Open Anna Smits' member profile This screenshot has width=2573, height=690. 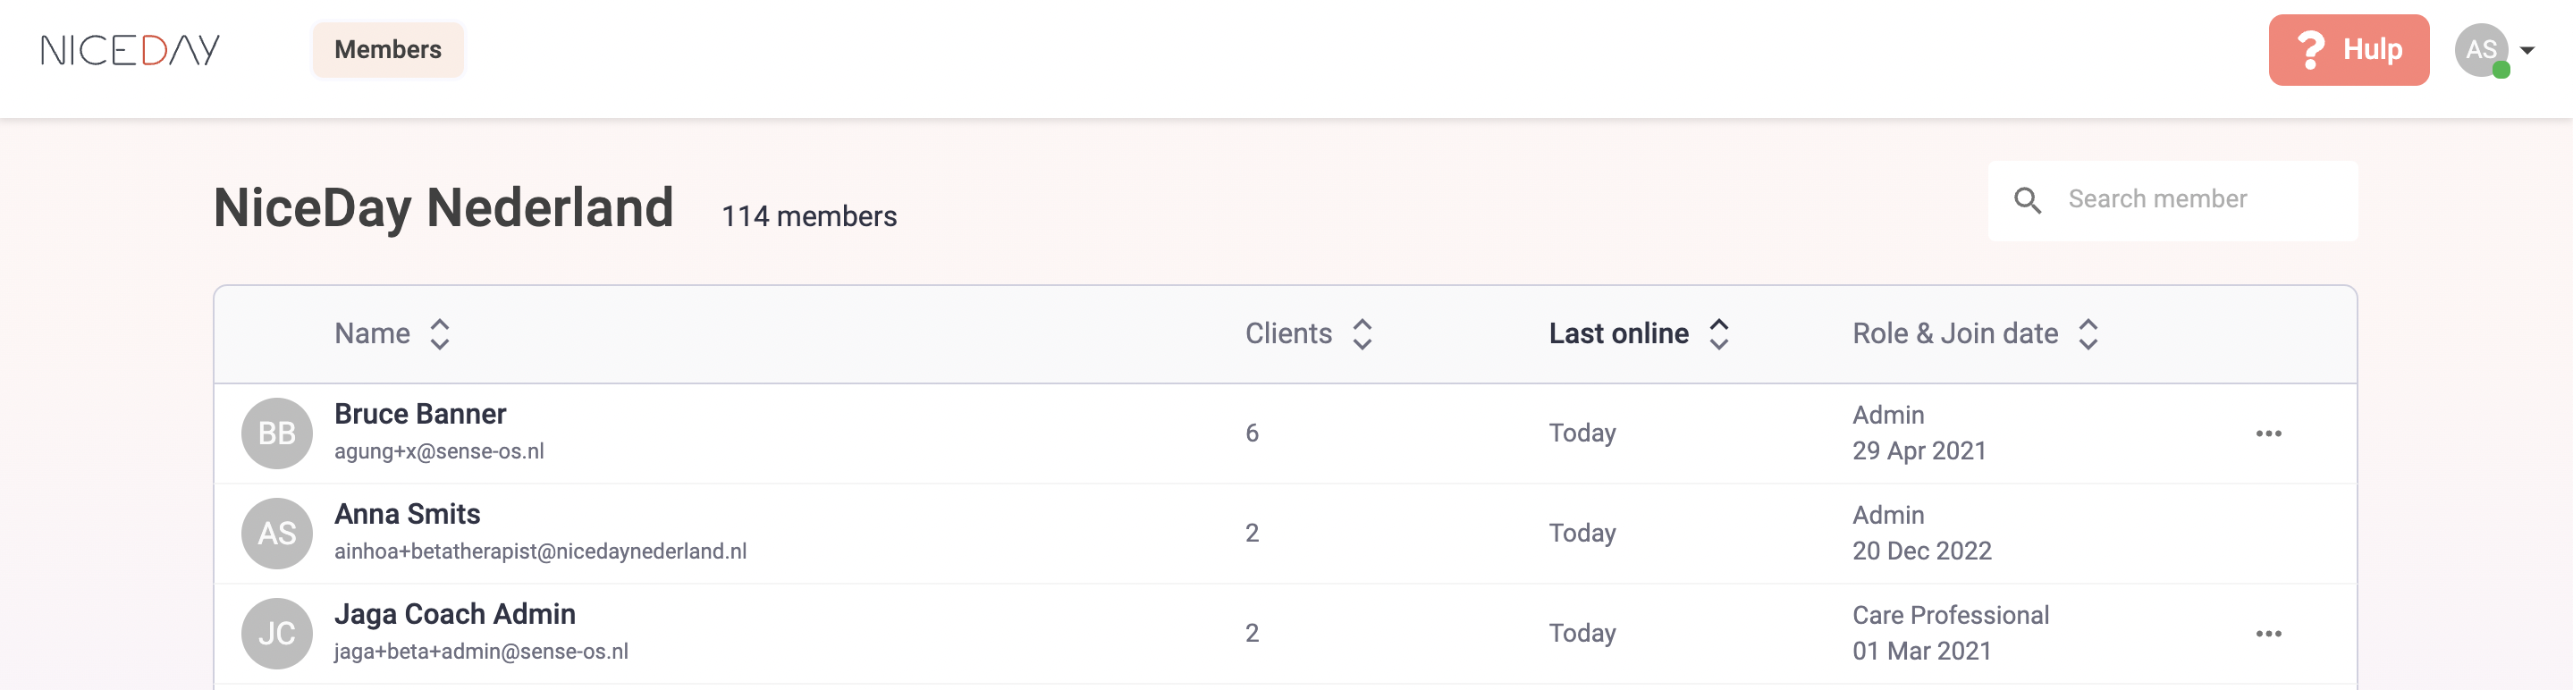click(x=407, y=514)
